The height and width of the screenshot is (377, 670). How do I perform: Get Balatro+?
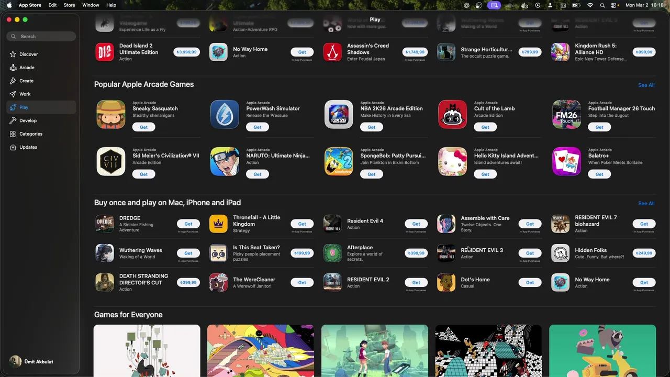[x=599, y=174]
